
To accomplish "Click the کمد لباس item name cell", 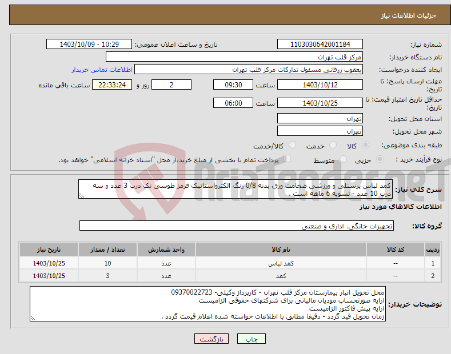I will point(281,263).
